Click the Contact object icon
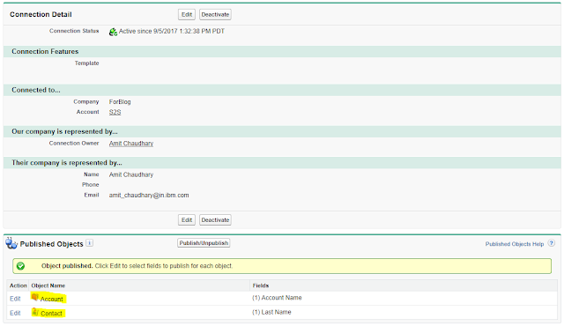Viewport: 564px width, 326px height. point(35,312)
